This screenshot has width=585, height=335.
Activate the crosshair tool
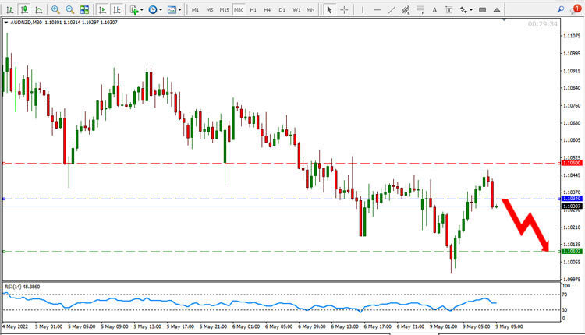coord(344,9)
